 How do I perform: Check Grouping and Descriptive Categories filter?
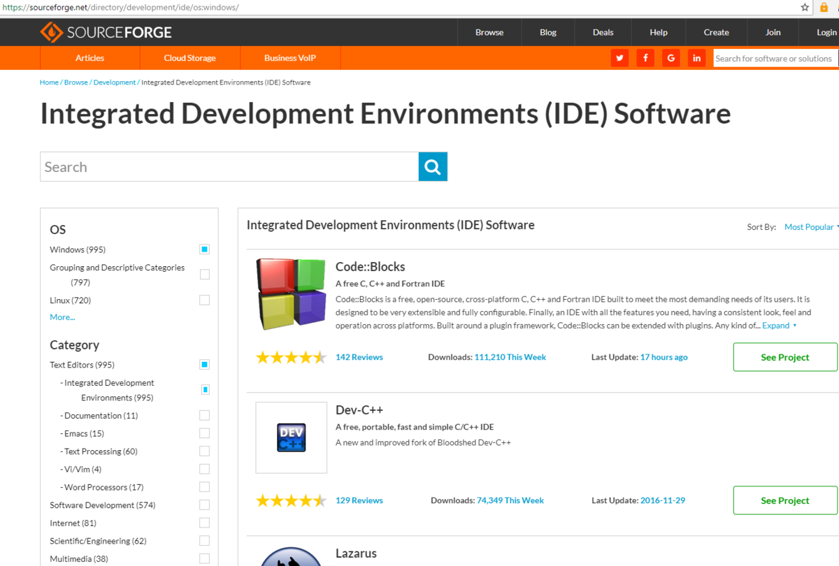204,274
